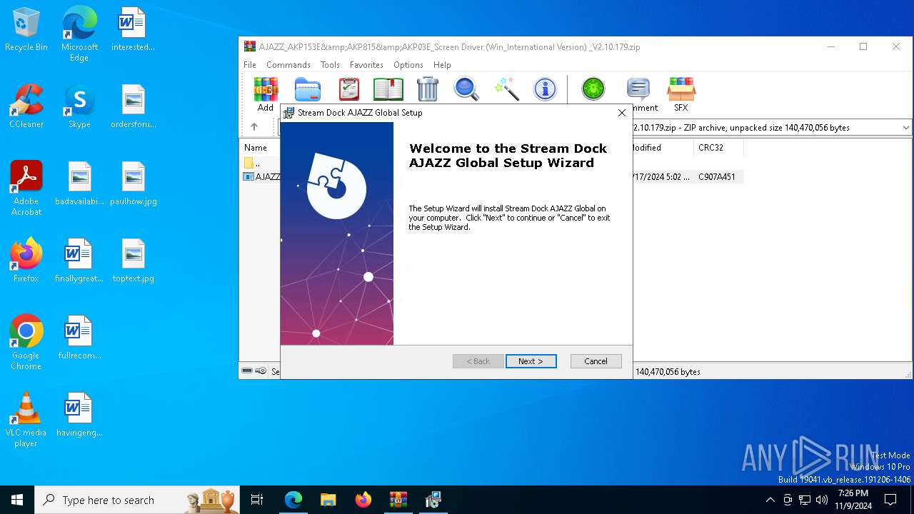Minimize the WinRAR window

[830, 47]
